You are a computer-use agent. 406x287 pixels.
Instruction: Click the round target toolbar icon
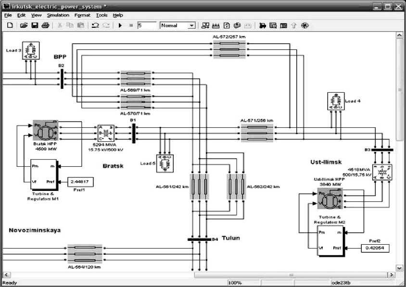[305, 25]
